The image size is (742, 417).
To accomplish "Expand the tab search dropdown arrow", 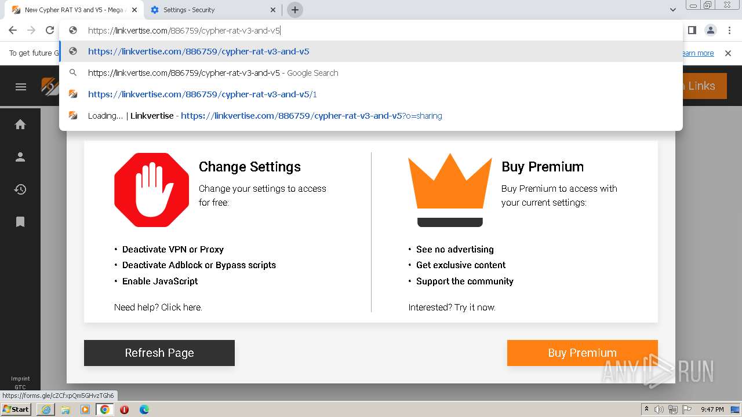I will click(673, 10).
